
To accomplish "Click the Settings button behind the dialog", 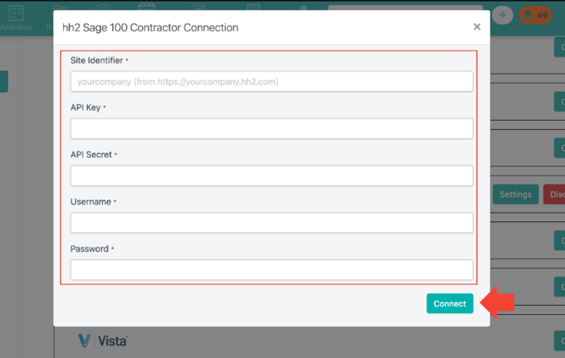I will (515, 194).
